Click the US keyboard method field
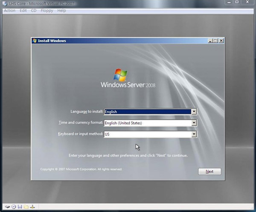Image resolution: width=256 pixels, height=212 pixels. 147,134
